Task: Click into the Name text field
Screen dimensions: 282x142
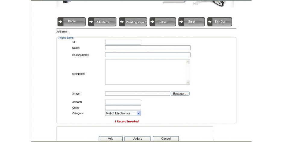Action: click(x=148, y=48)
